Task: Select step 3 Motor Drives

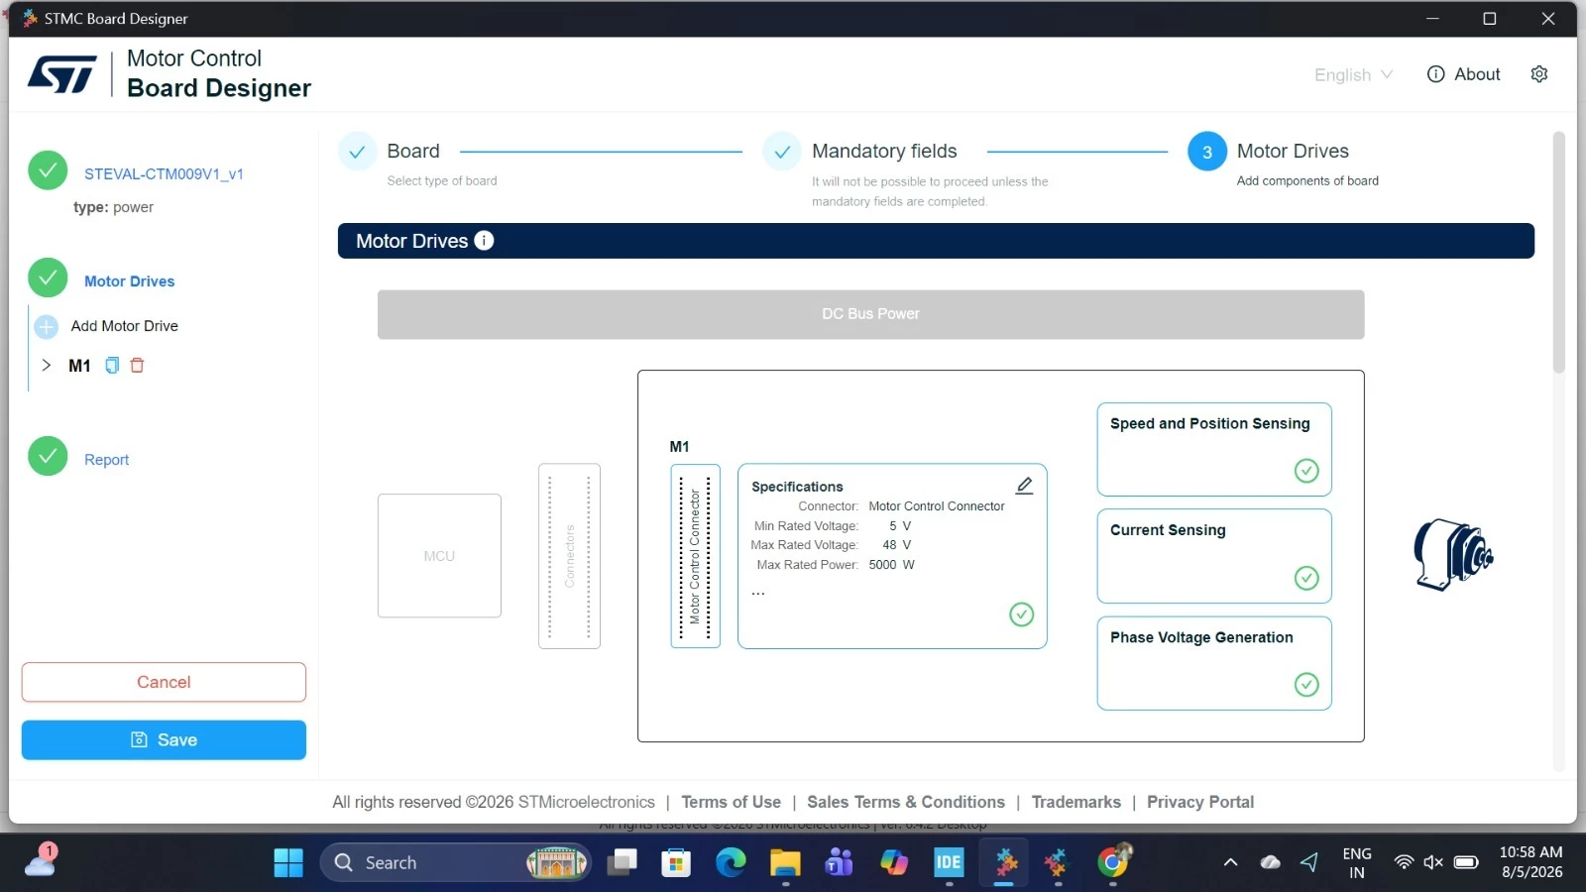Action: coord(1207,152)
